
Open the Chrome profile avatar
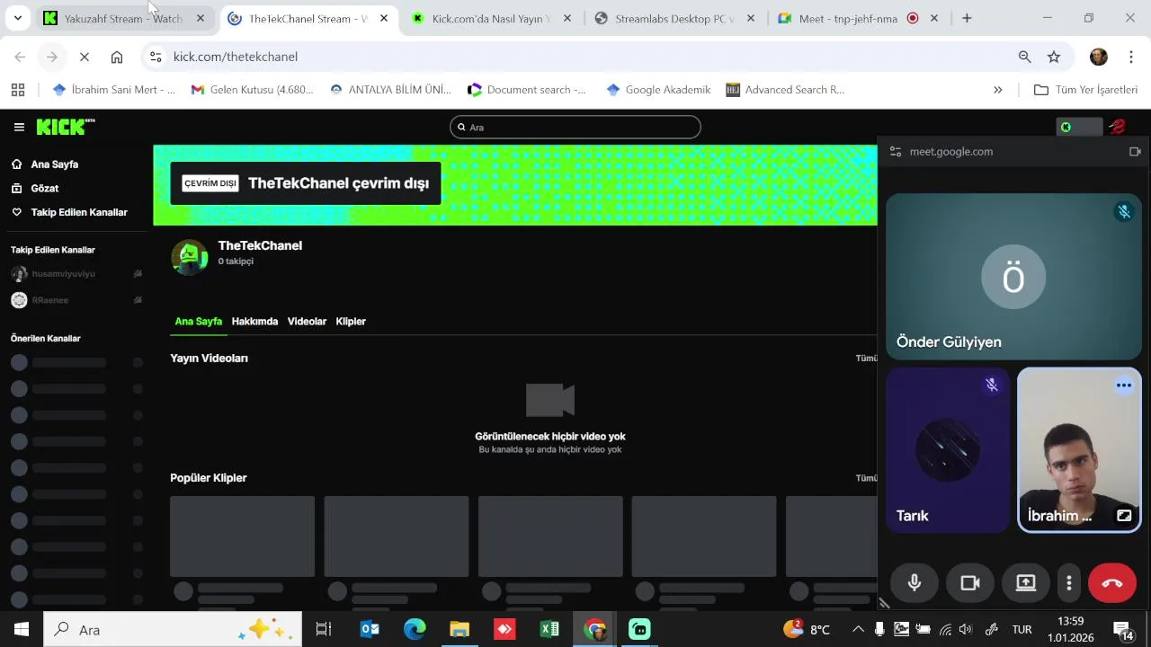[x=1099, y=57]
